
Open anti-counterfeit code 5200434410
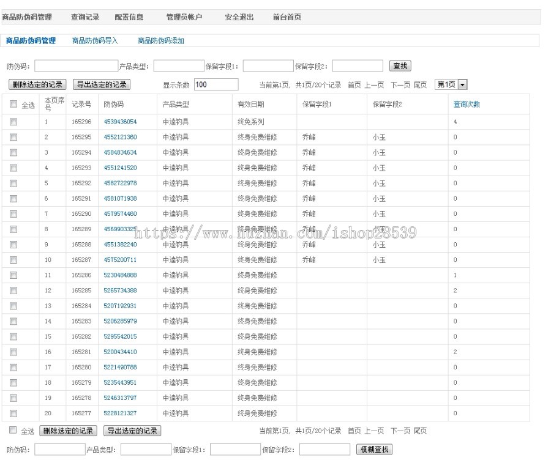(120, 352)
